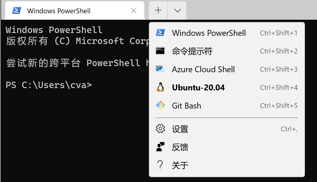Click the 反馈 feedback people icon

point(160,147)
